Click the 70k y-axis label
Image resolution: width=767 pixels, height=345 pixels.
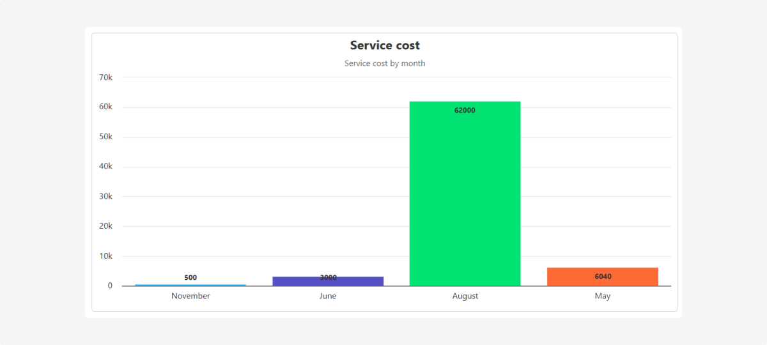105,77
